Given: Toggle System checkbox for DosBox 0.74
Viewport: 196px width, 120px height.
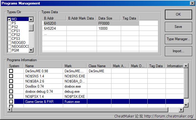Looking at the screenshot, I should (x=11, y=86).
